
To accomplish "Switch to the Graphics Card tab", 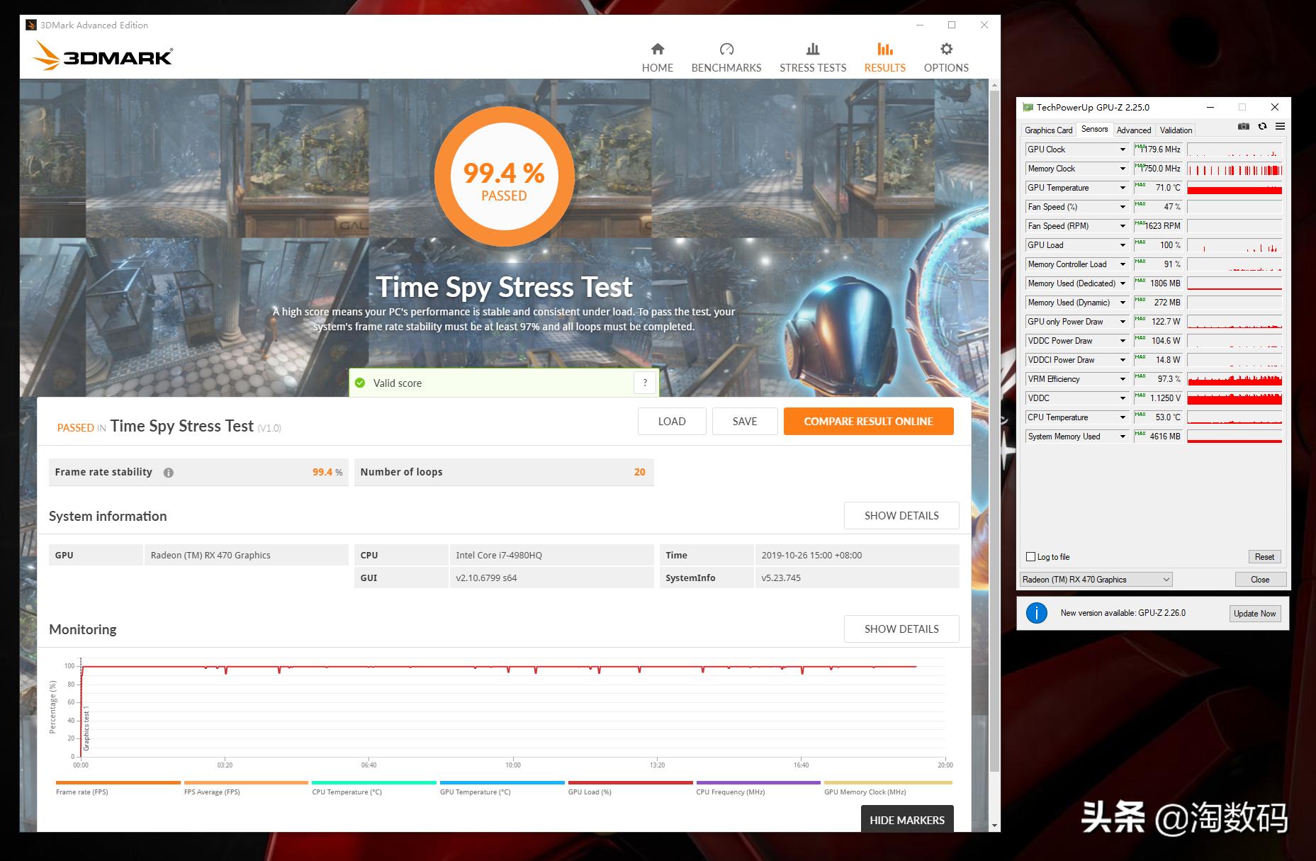I will tap(1048, 130).
